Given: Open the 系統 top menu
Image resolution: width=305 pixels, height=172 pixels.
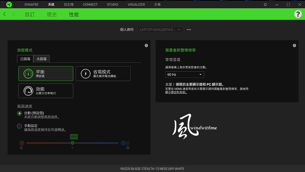Looking at the screenshot, I should (51, 5).
